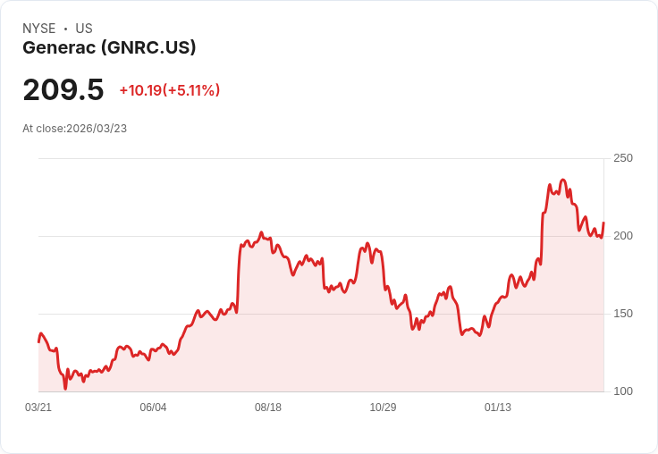
Task: Click the chart's lowest point near 100
Action: click(65, 389)
